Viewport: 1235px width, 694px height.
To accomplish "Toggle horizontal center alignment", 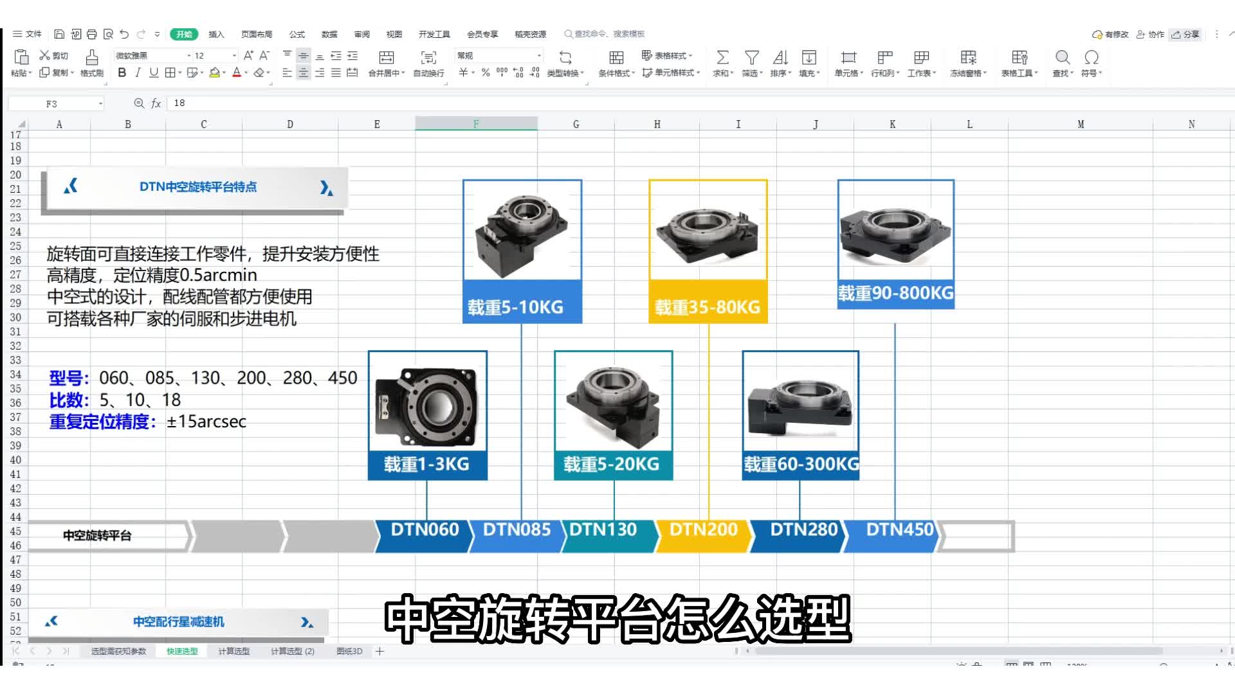I will coord(303,73).
